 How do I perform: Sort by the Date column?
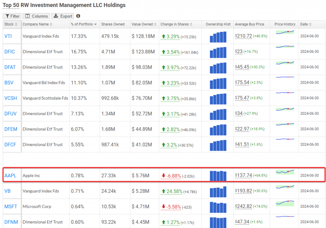coord(306,24)
